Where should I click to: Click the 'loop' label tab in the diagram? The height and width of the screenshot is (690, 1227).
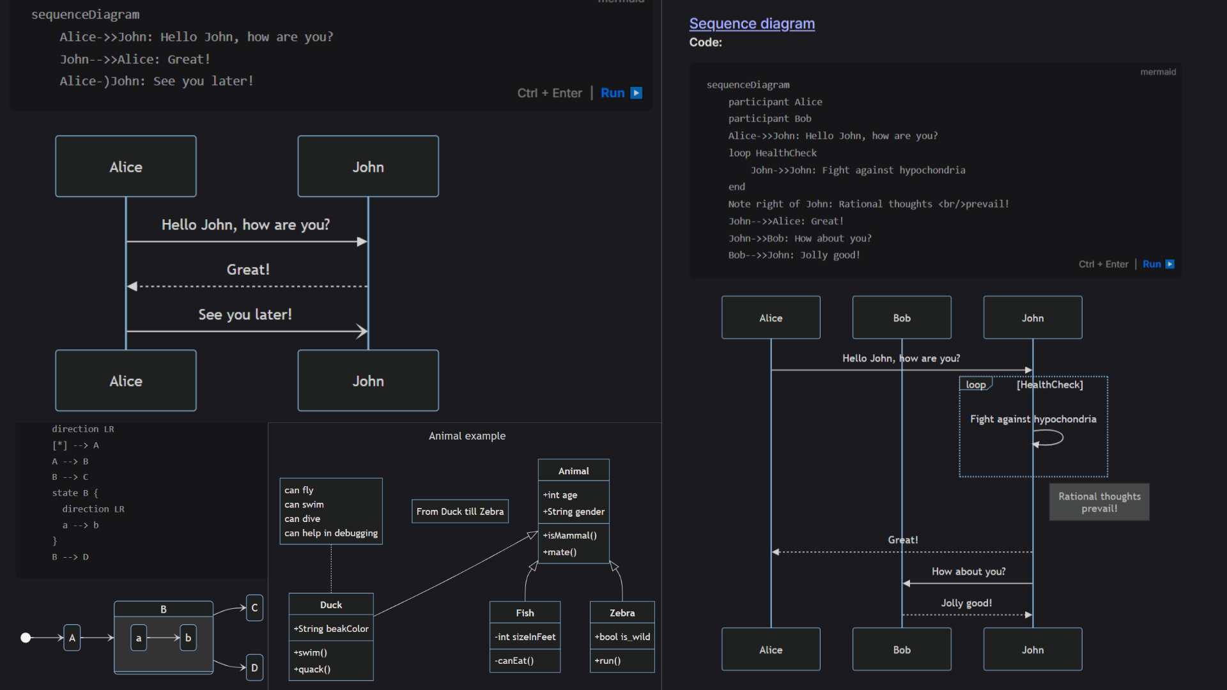975,384
